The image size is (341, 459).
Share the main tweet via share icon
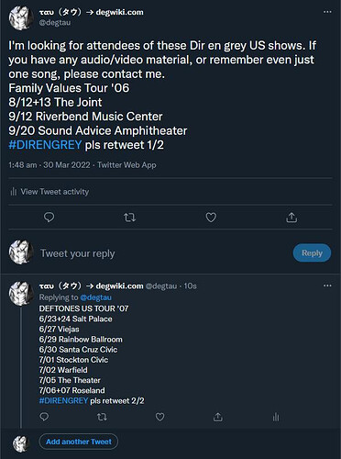pyautogui.click(x=291, y=218)
